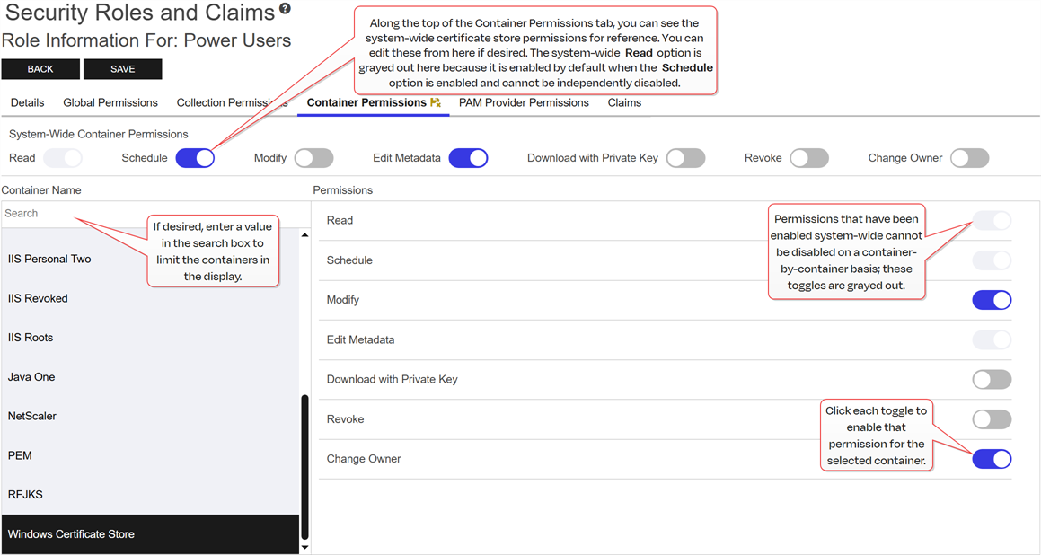Screen dimensions: 1041x555
Task: Enable system-wide Download with Private Key
Action: (x=685, y=158)
